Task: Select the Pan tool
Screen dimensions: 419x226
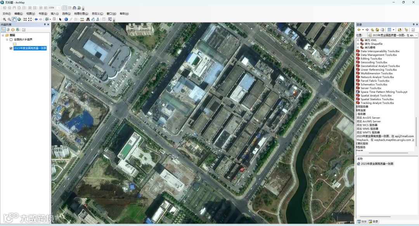Action: 13,19
